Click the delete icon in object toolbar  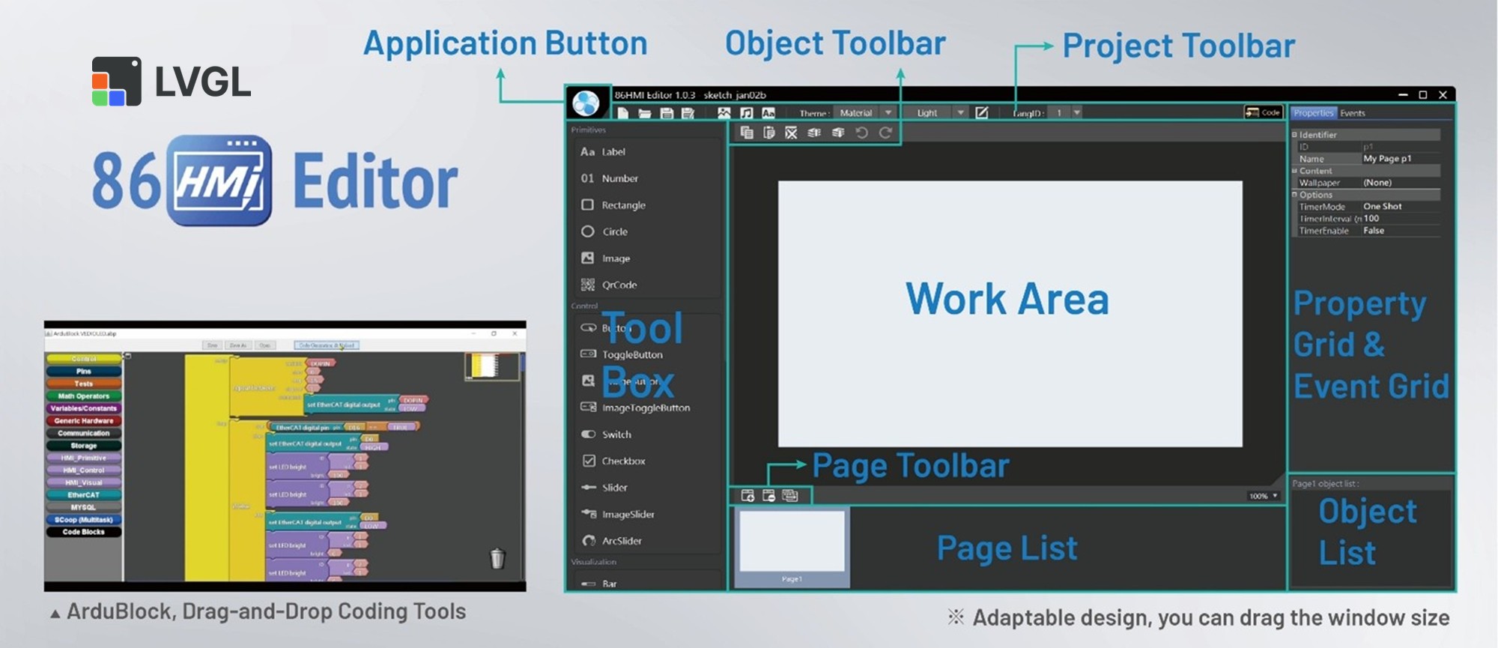click(791, 133)
